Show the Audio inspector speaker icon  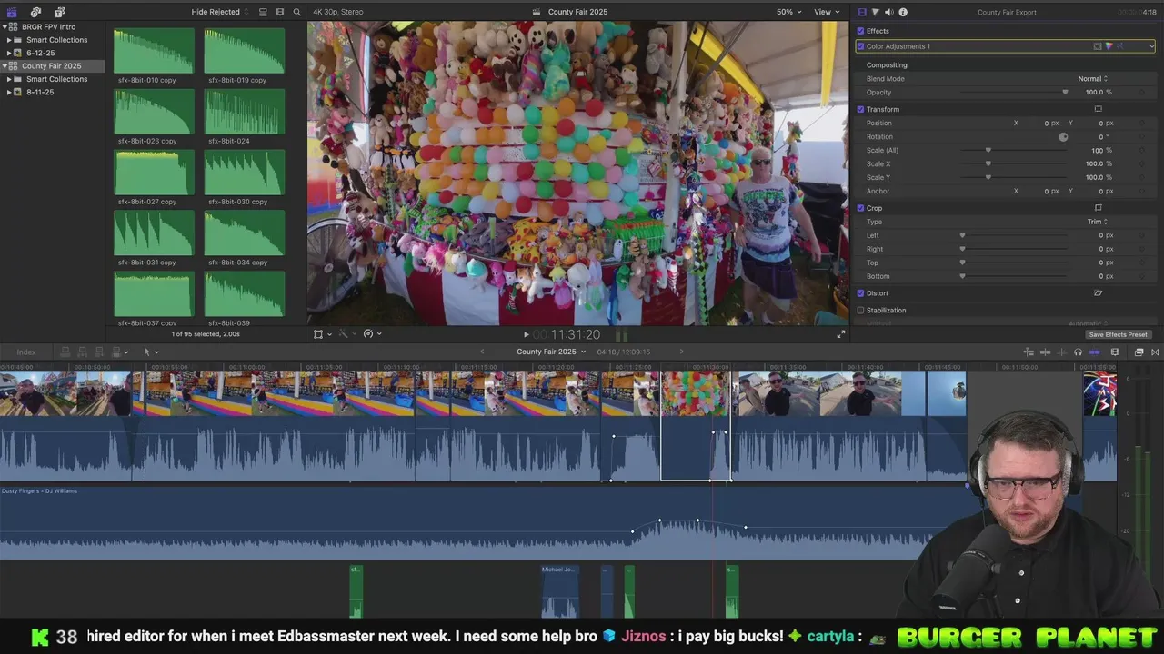click(889, 12)
